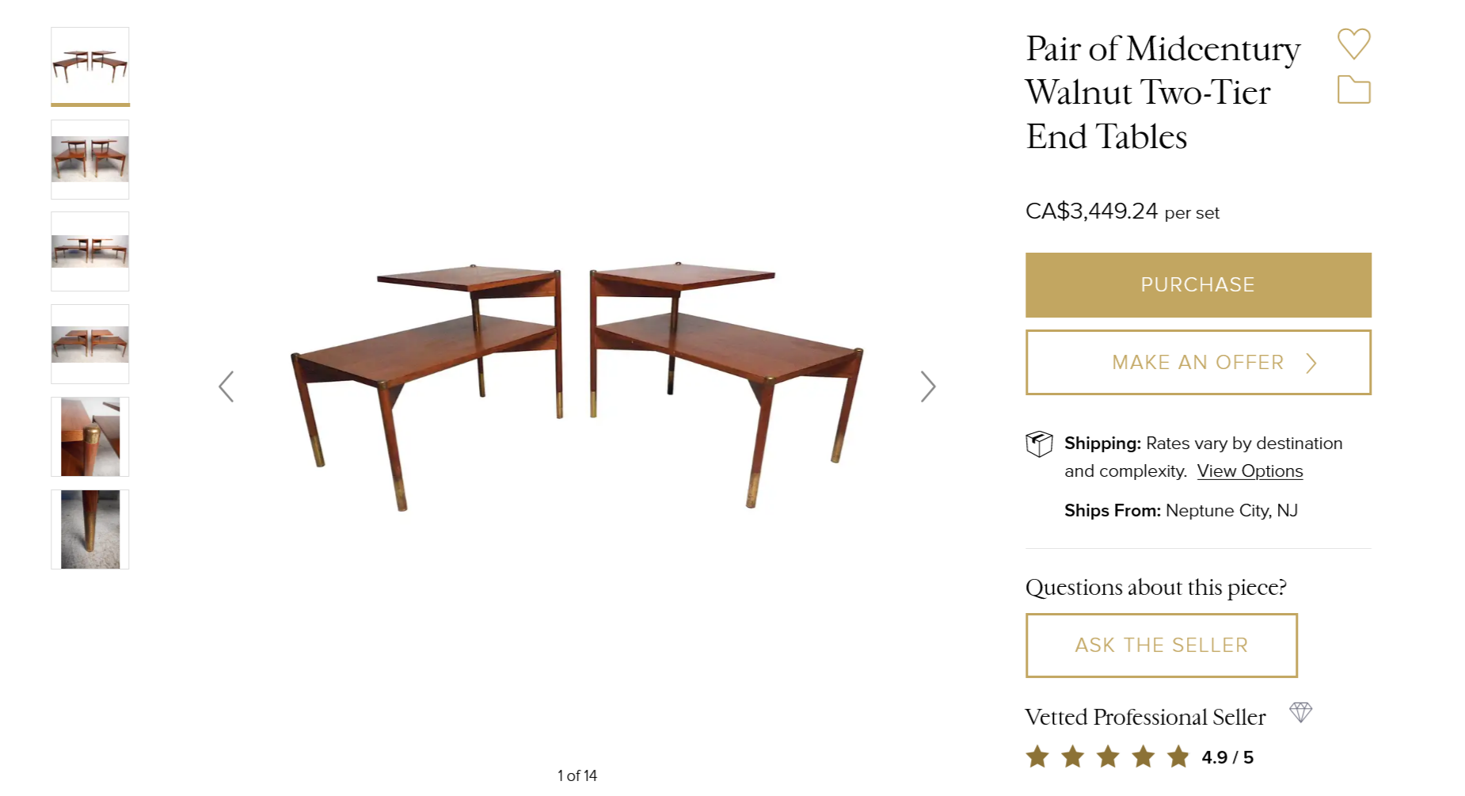Click Ask the Seller button

coord(1161,646)
